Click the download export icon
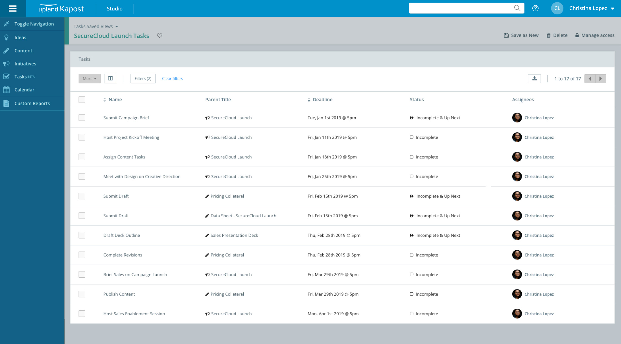The image size is (621, 344). tap(534, 78)
